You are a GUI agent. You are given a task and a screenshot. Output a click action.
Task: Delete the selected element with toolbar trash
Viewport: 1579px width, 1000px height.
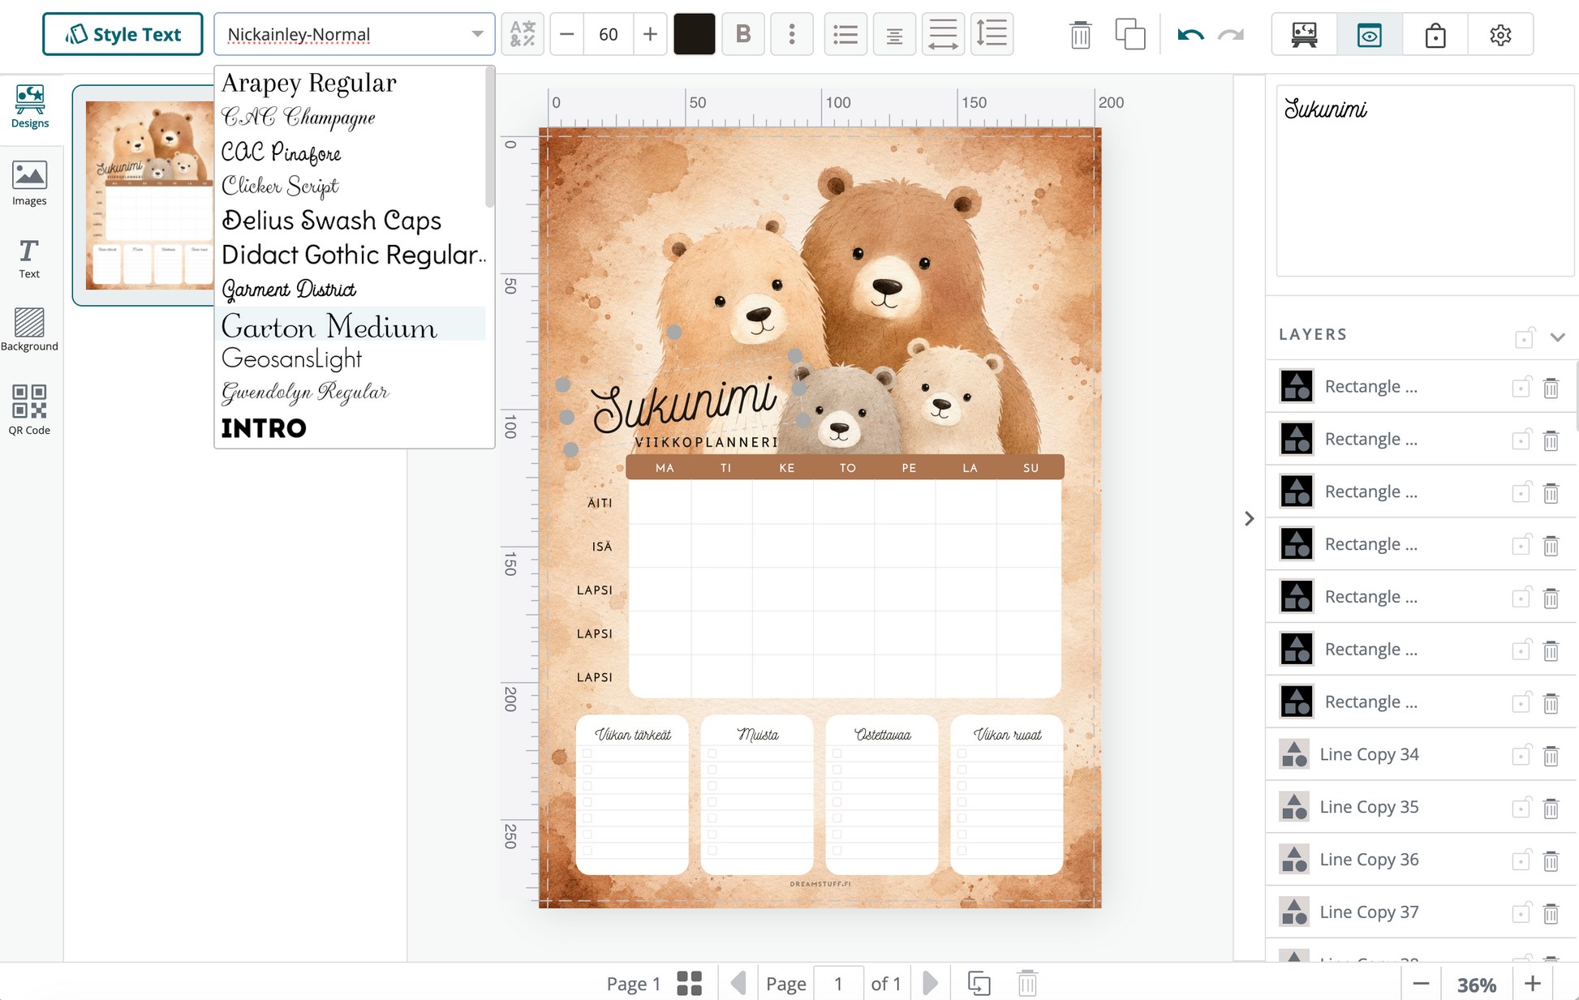click(x=1081, y=35)
